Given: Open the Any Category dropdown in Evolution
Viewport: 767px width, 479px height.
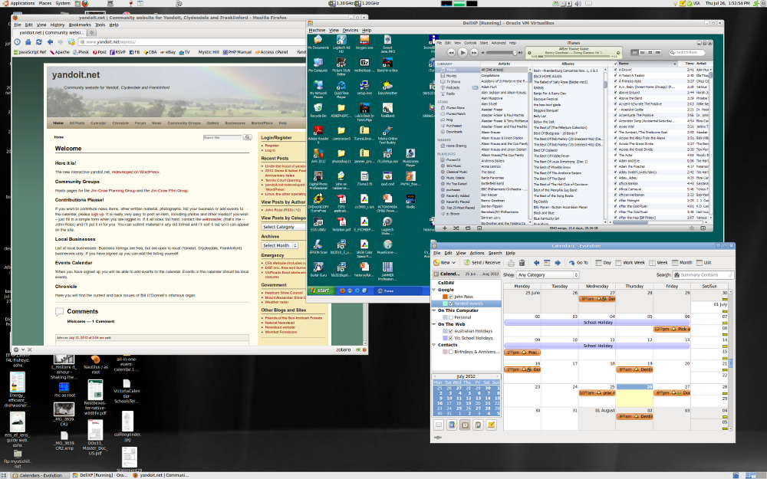Looking at the screenshot, I should [x=548, y=274].
